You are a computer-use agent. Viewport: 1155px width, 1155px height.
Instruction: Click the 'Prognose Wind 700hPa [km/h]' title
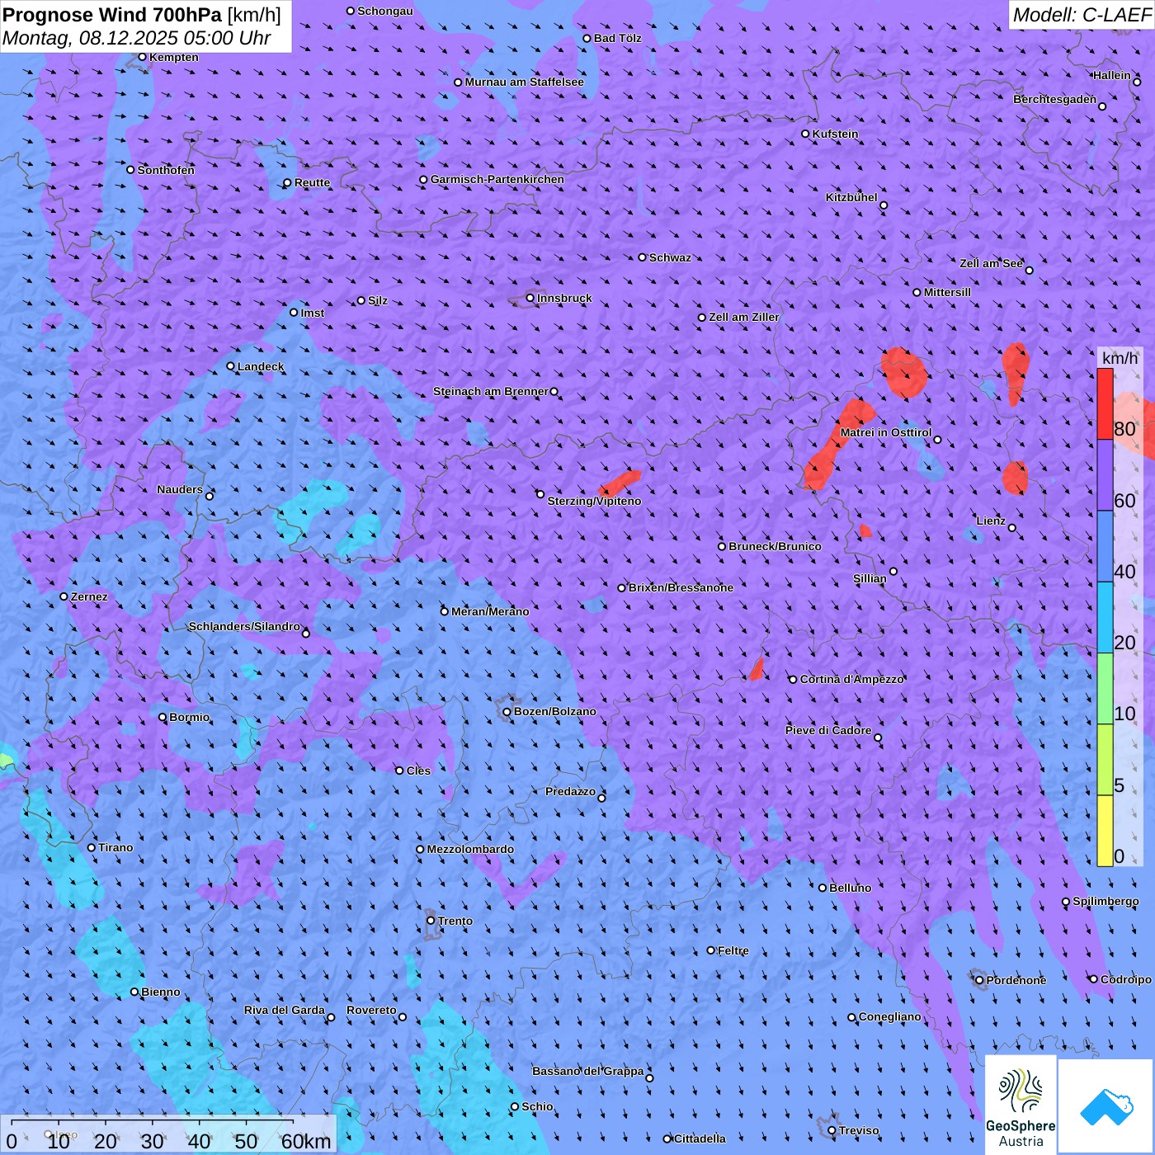point(142,15)
